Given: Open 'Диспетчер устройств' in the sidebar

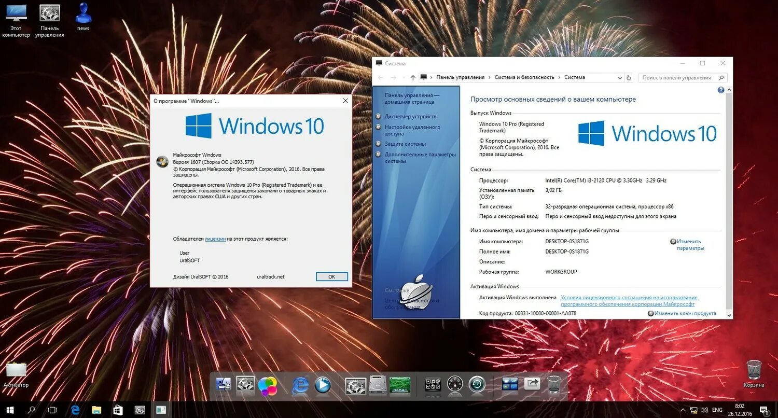Looking at the screenshot, I should coord(410,117).
